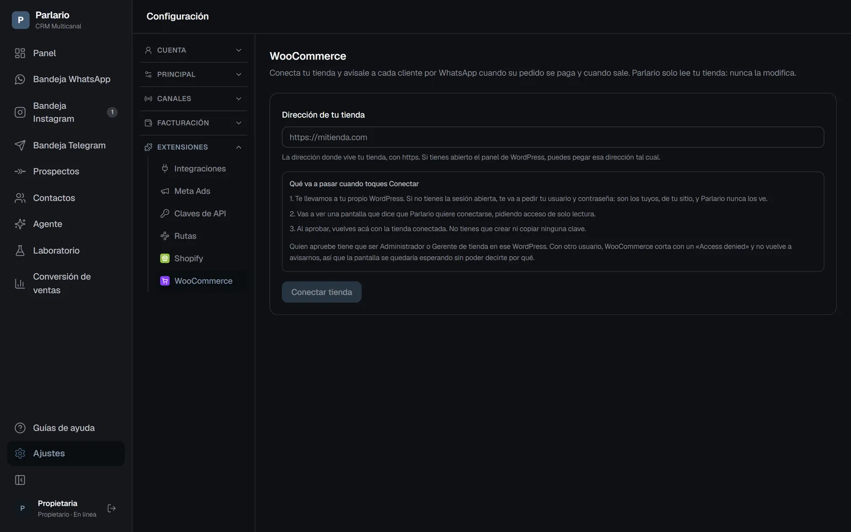
Task: Click the Dirección de tu tienda field
Action: [553, 137]
